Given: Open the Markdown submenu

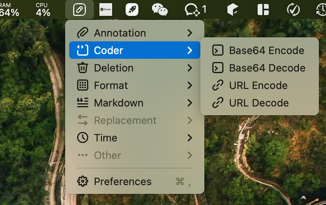Looking at the screenshot, I should coord(135,102).
